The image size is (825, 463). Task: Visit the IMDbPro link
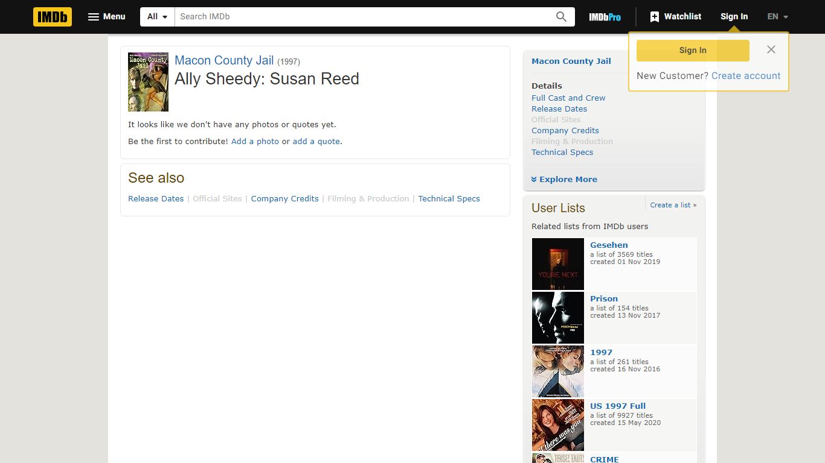click(x=605, y=17)
